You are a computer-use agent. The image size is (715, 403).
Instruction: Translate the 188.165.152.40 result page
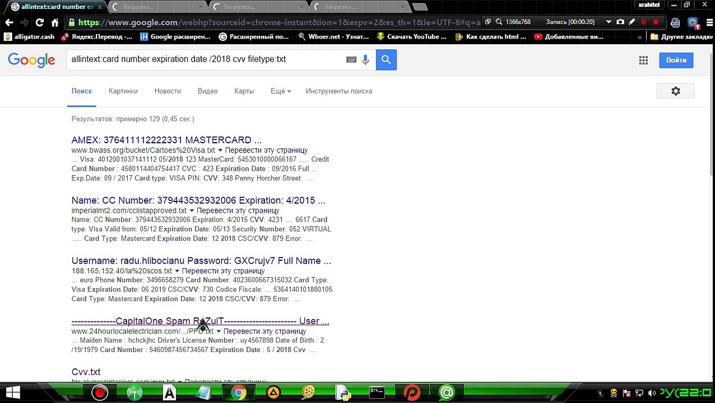(x=223, y=271)
